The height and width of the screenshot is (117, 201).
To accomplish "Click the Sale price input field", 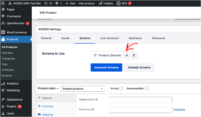I will (x=141, y=110).
